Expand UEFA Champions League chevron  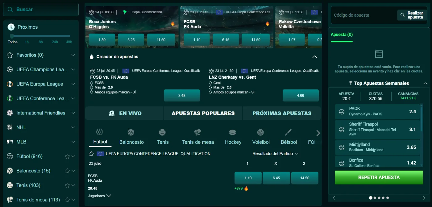73,69
